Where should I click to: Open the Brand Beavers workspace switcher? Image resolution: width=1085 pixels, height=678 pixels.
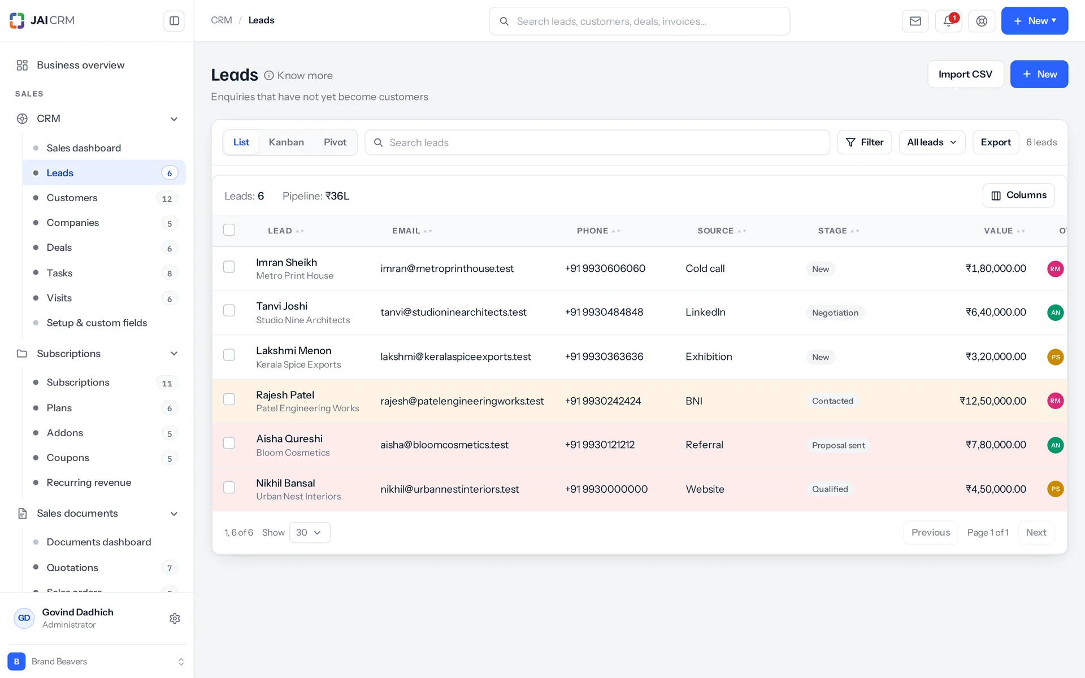[x=97, y=661]
